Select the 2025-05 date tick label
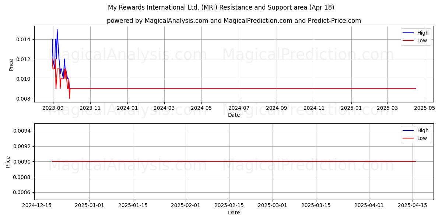This screenshot has width=442, height=221. pos(424,108)
